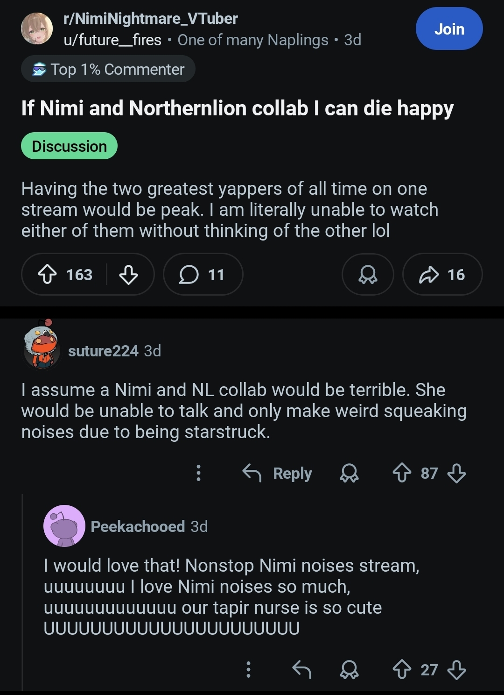Viewport: 504px width, 695px height.
Task: Award suture224's comment
Action: pyautogui.click(x=349, y=473)
